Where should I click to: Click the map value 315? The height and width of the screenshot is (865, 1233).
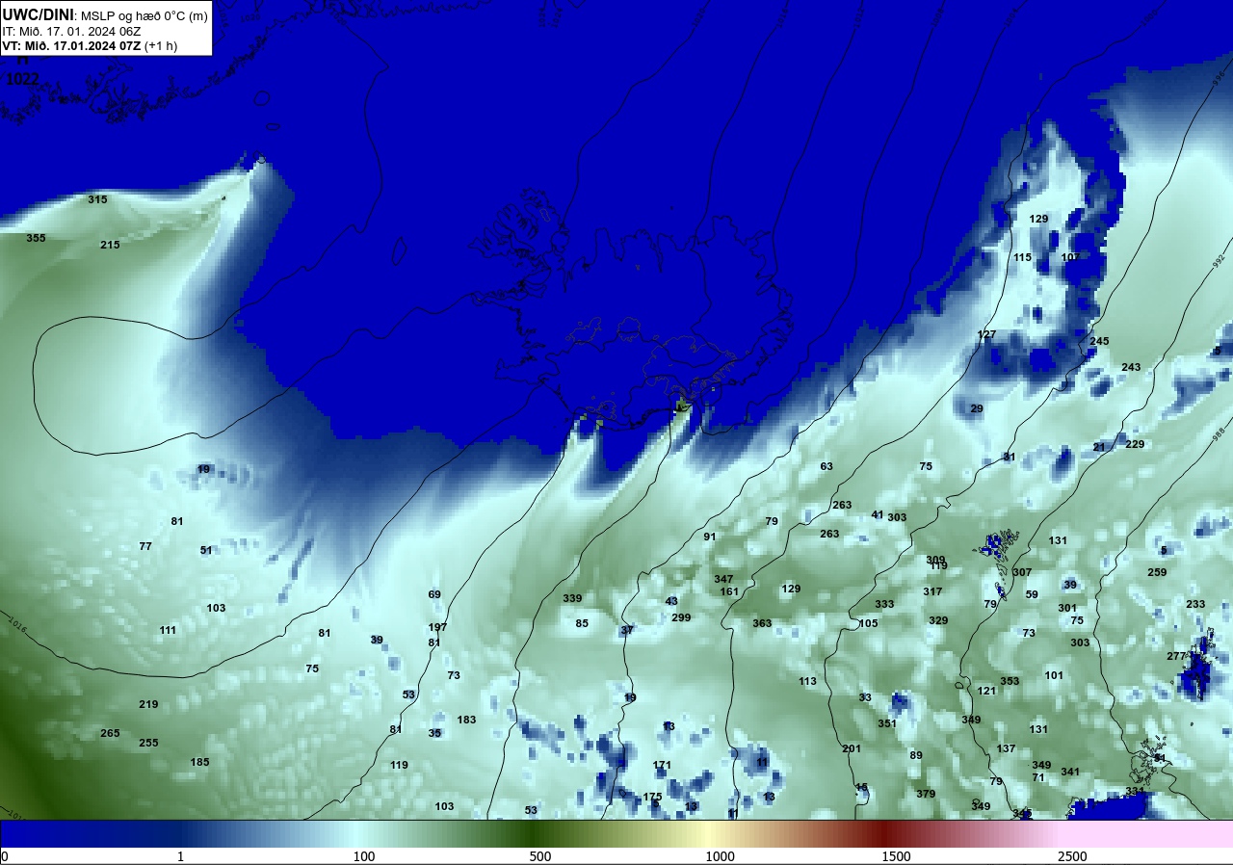[x=97, y=199]
